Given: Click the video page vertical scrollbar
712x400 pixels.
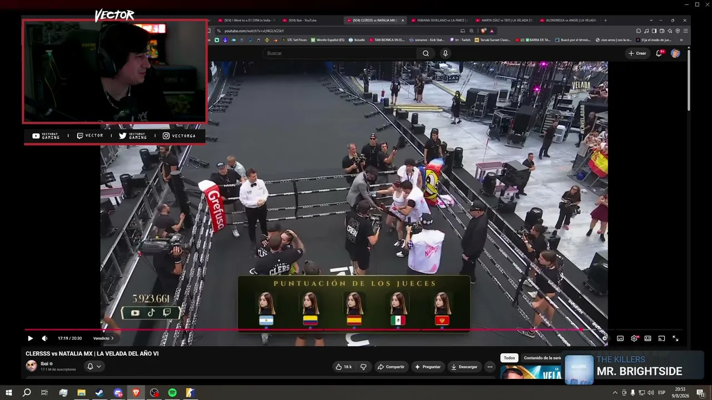Looking at the screenshot, I should coord(689,81).
